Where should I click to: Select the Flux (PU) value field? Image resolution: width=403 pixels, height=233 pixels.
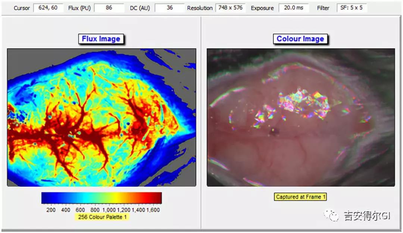point(109,7)
